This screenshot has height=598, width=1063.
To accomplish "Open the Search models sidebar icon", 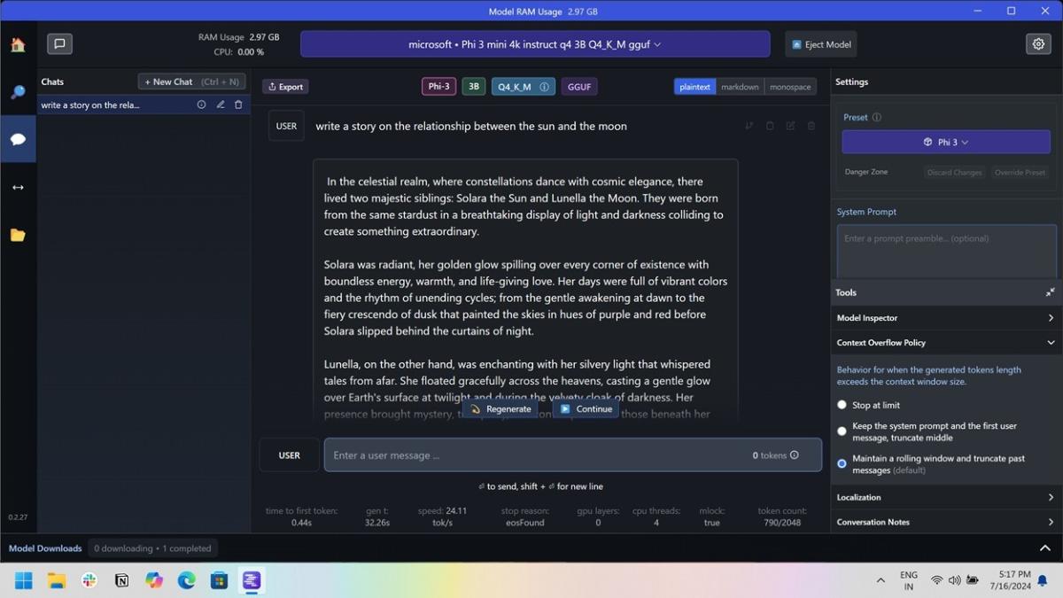I will point(18,92).
